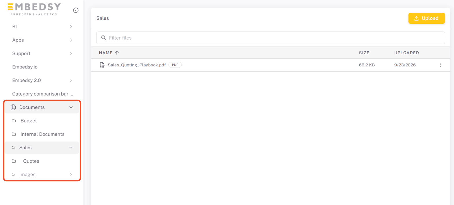Click the magnifier icon in filter box
This screenshot has height=205, width=454.
[103, 38]
